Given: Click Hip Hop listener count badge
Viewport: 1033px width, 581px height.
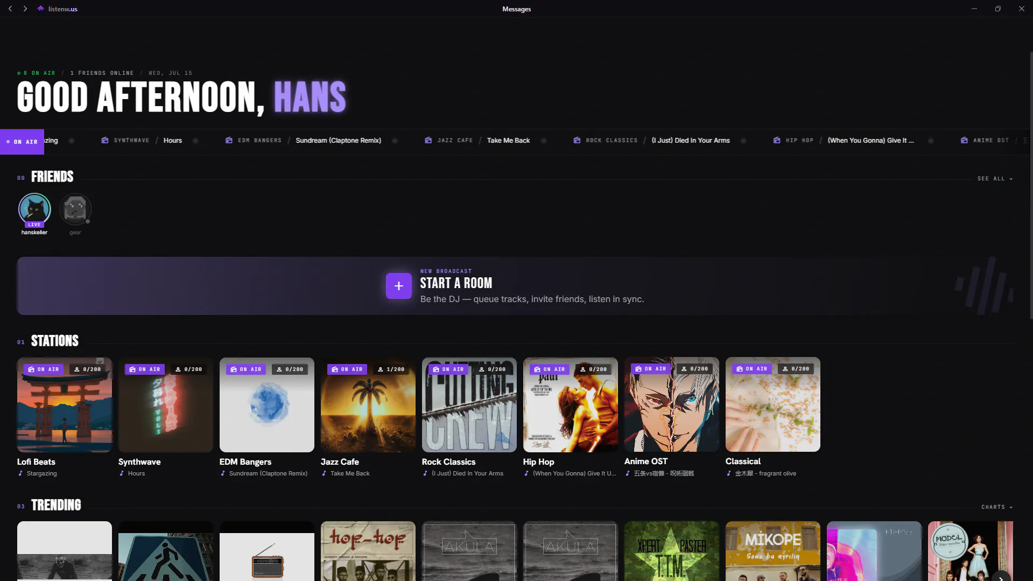Looking at the screenshot, I should point(594,369).
